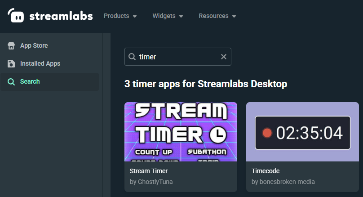Click the magnifier icon inside search box
363x197 pixels.
coord(132,57)
